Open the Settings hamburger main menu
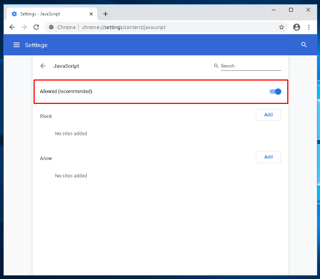 (17, 45)
